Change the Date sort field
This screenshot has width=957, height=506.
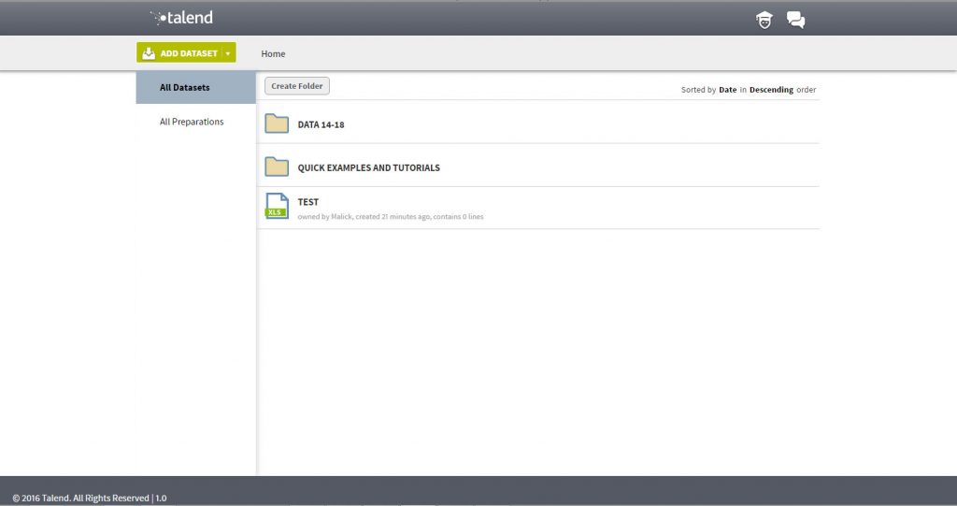[727, 90]
